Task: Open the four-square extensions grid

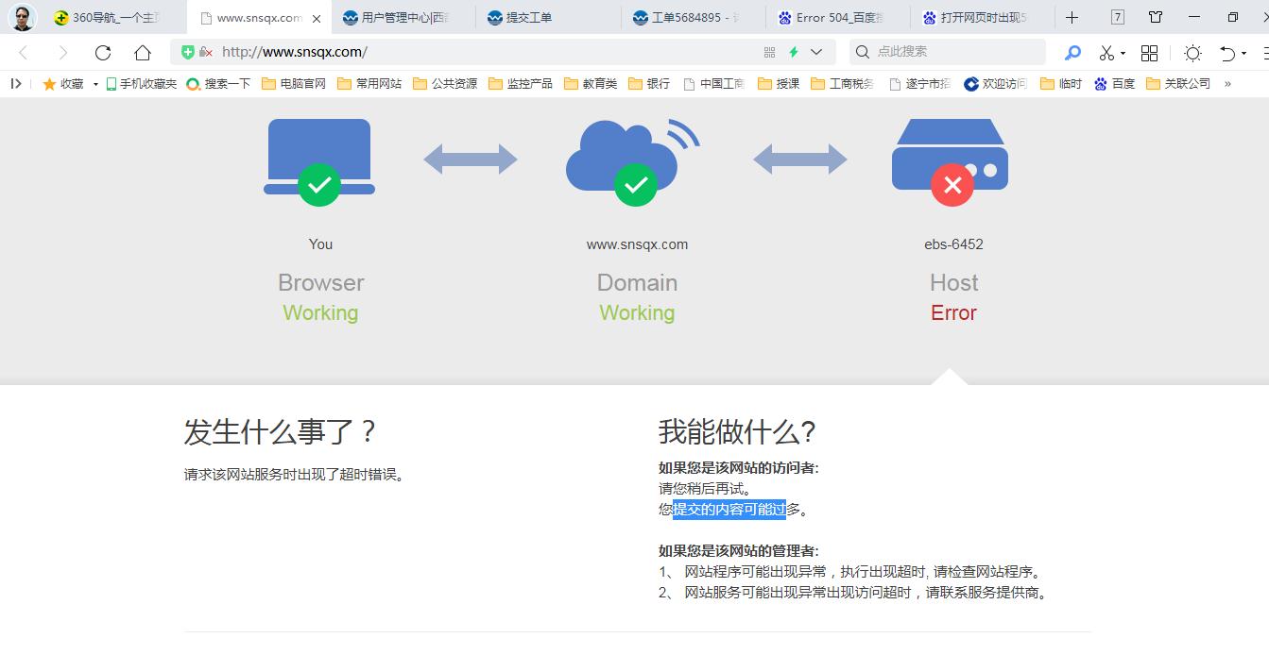Action: coord(1149,53)
